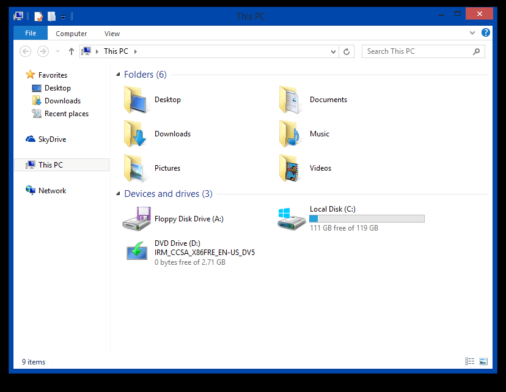This screenshot has height=392, width=506.
Task: Switch to the Computer ribbon tab
Action: tap(71, 33)
